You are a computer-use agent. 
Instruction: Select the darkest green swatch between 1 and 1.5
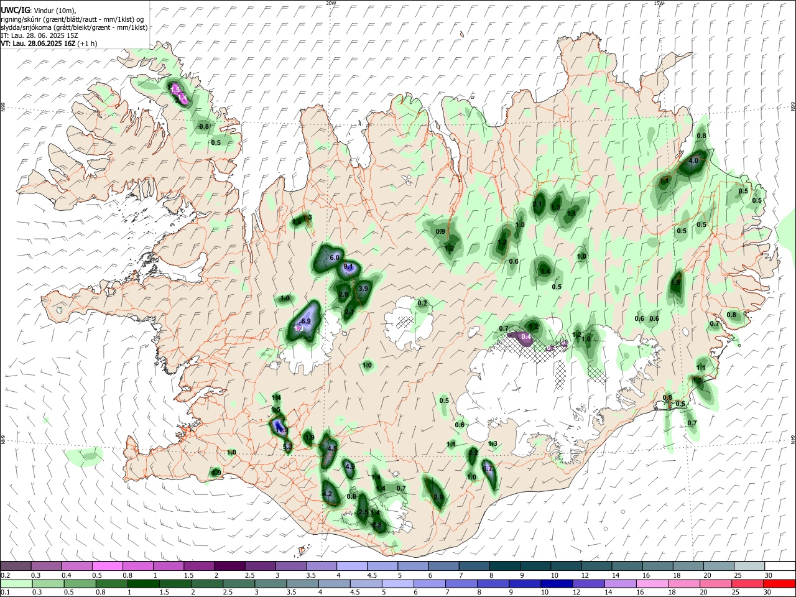coord(143,583)
